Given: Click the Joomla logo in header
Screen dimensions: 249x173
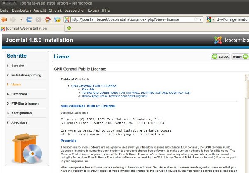Looking at the screenshot, I should click(x=232, y=40).
